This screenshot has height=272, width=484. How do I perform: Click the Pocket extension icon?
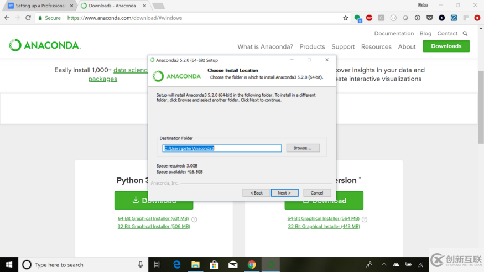click(x=429, y=18)
